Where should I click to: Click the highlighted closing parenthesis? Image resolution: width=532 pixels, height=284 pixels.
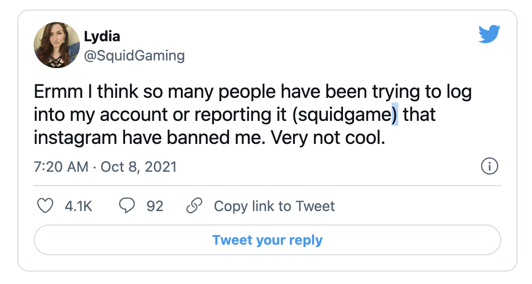395,115
